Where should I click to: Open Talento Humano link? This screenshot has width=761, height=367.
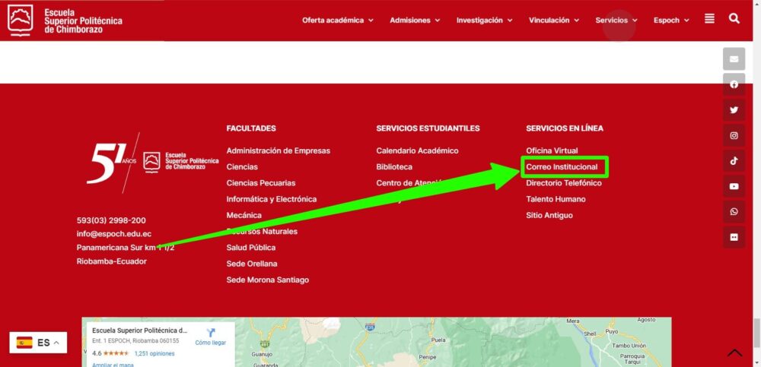coord(556,199)
